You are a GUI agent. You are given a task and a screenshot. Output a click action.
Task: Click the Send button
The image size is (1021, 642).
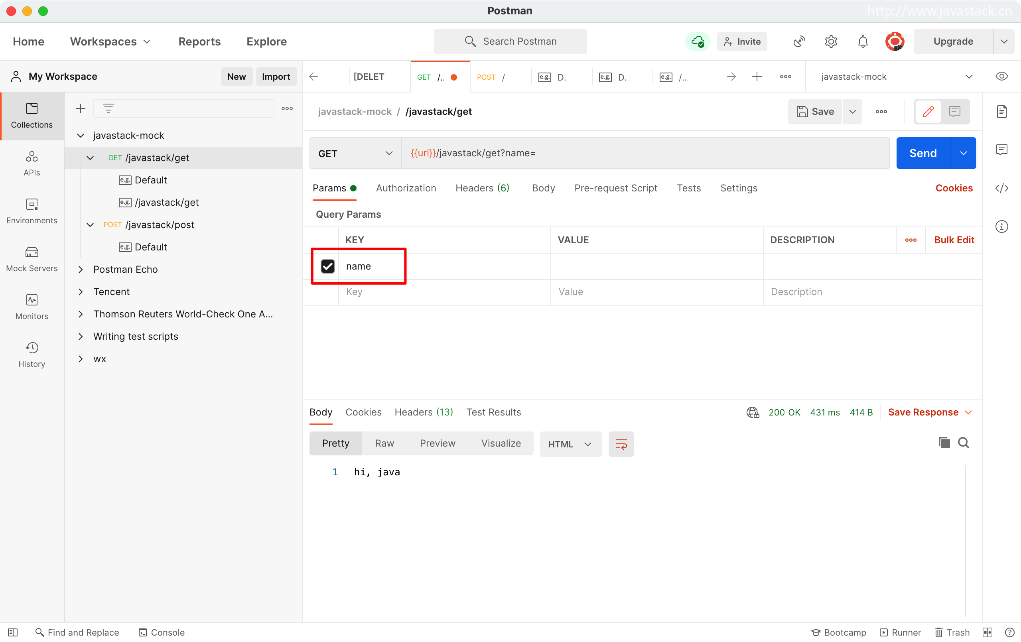click(922, 154)
